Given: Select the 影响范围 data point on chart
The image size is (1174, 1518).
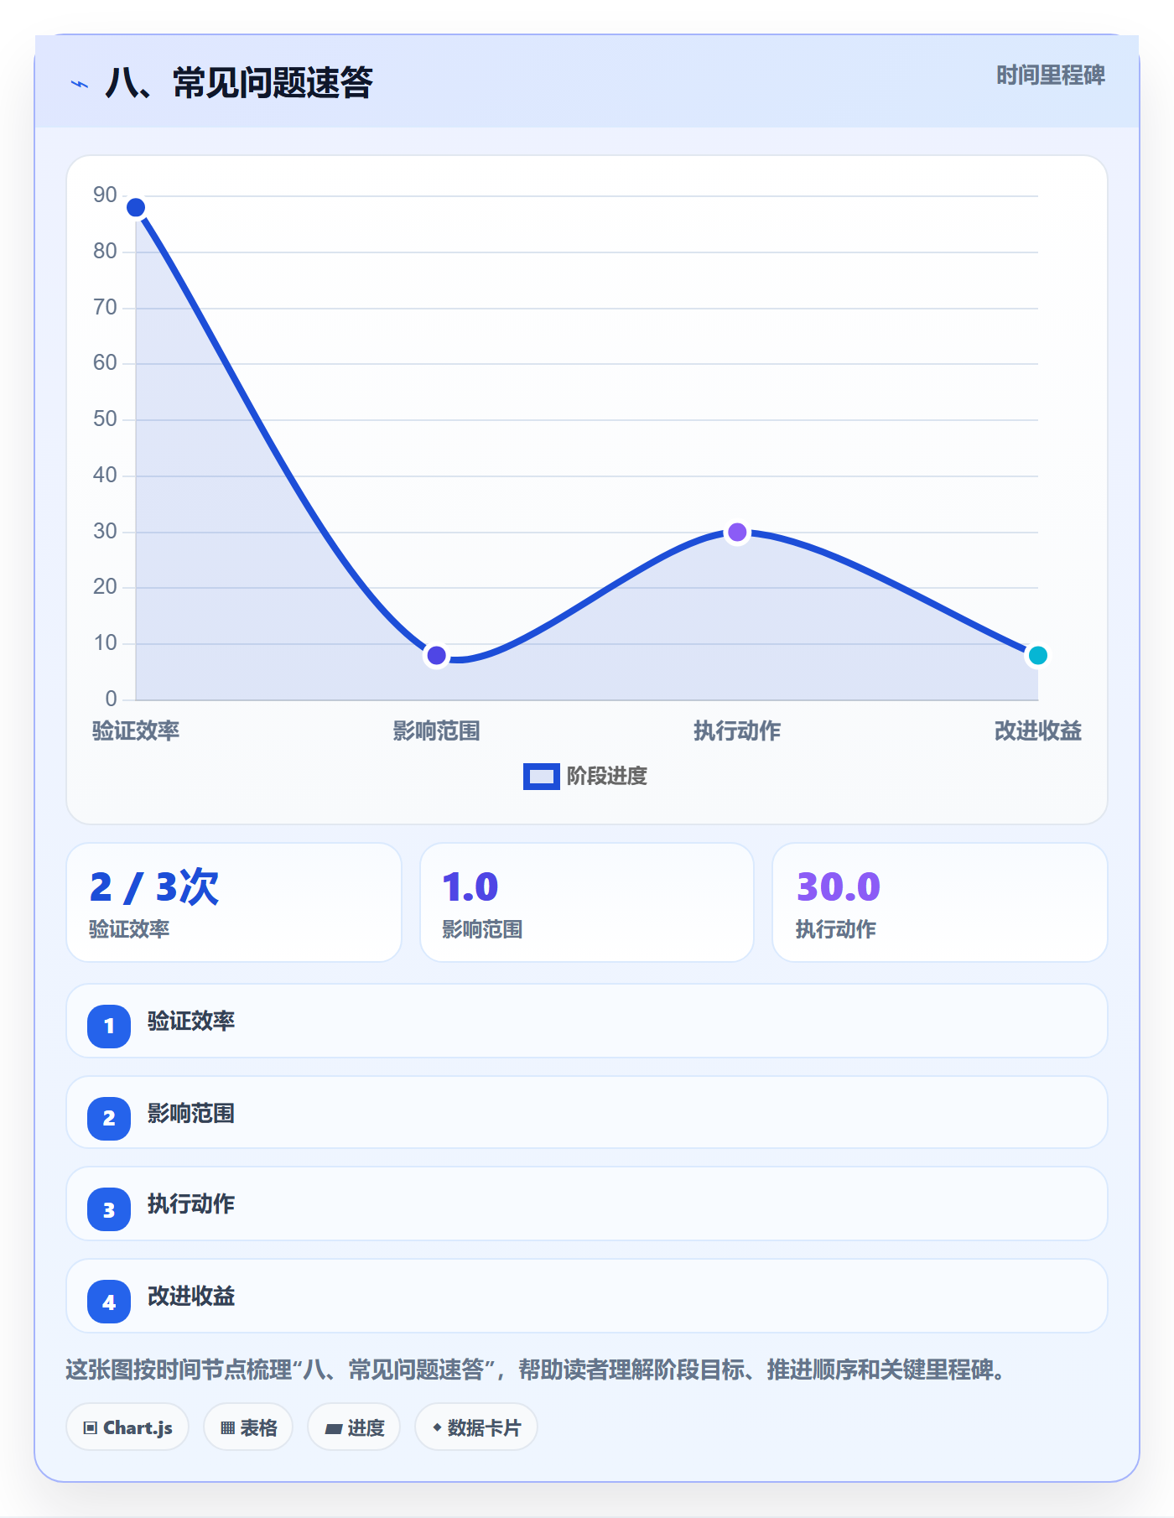Looking at the screenshot, I should coord(436,655).
